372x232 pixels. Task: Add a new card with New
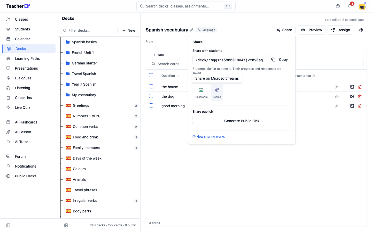coord(159,55)
